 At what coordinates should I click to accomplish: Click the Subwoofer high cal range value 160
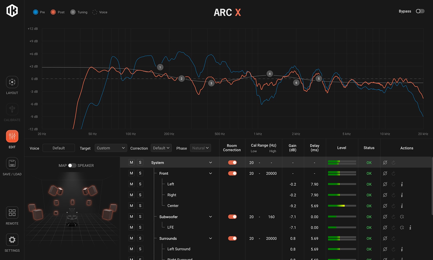(271, 217)
